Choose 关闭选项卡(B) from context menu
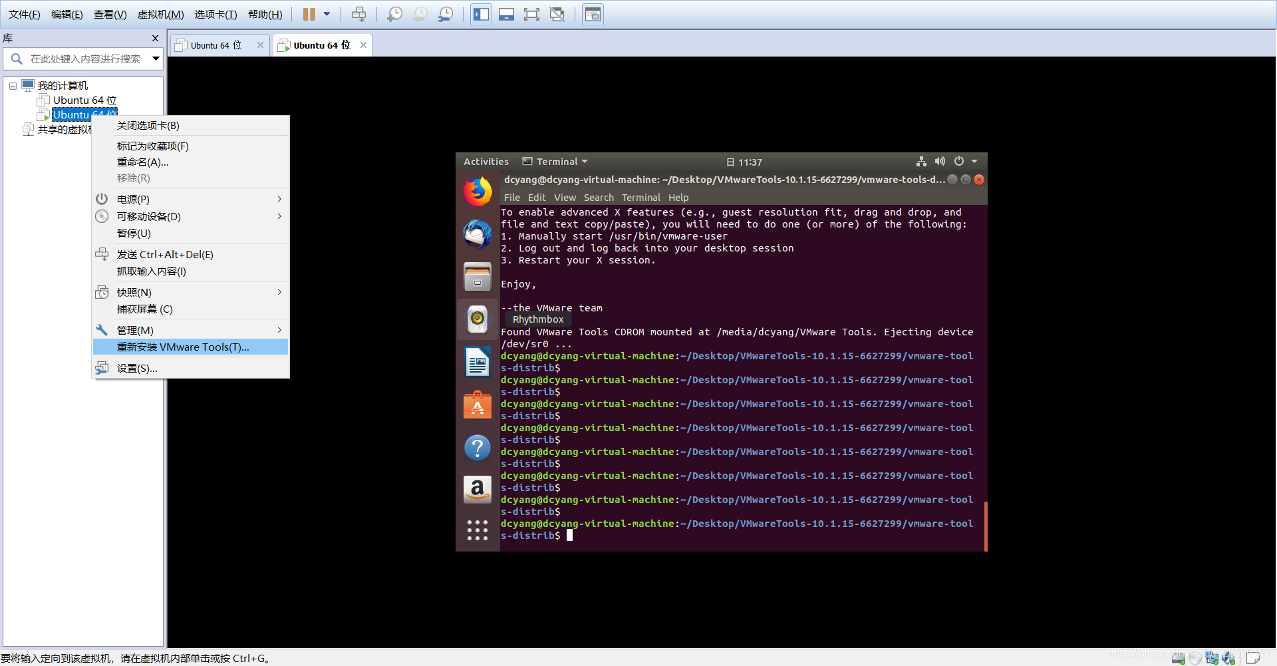The image size is (1277, 666). point(191,126)
